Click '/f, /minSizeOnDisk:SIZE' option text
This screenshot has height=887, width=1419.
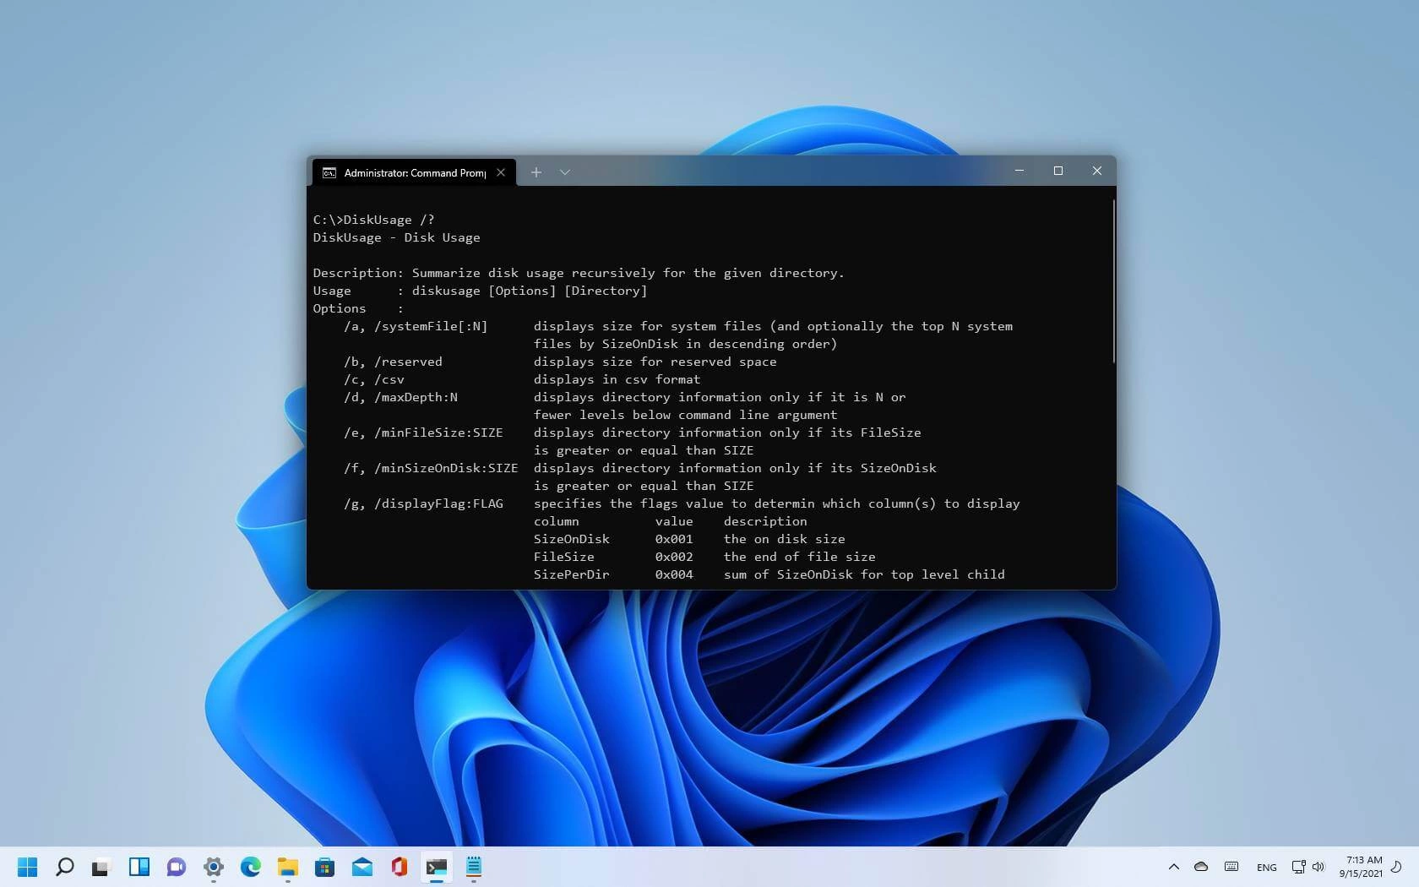coord(431,468)
